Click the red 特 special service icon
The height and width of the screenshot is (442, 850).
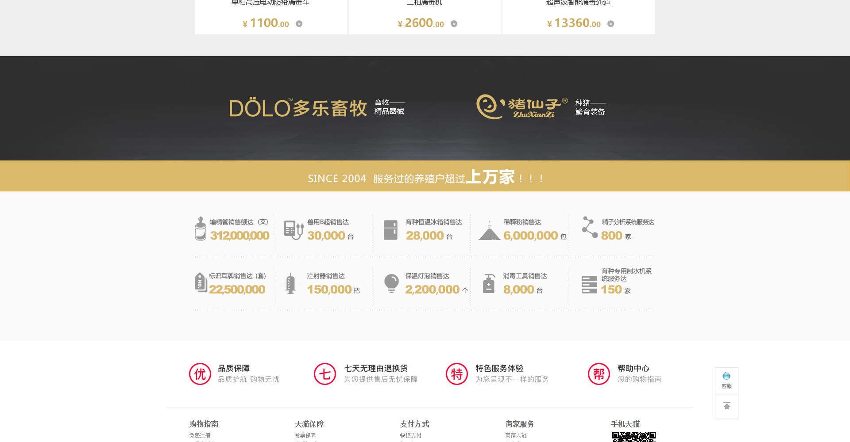[x=457, y=374]
